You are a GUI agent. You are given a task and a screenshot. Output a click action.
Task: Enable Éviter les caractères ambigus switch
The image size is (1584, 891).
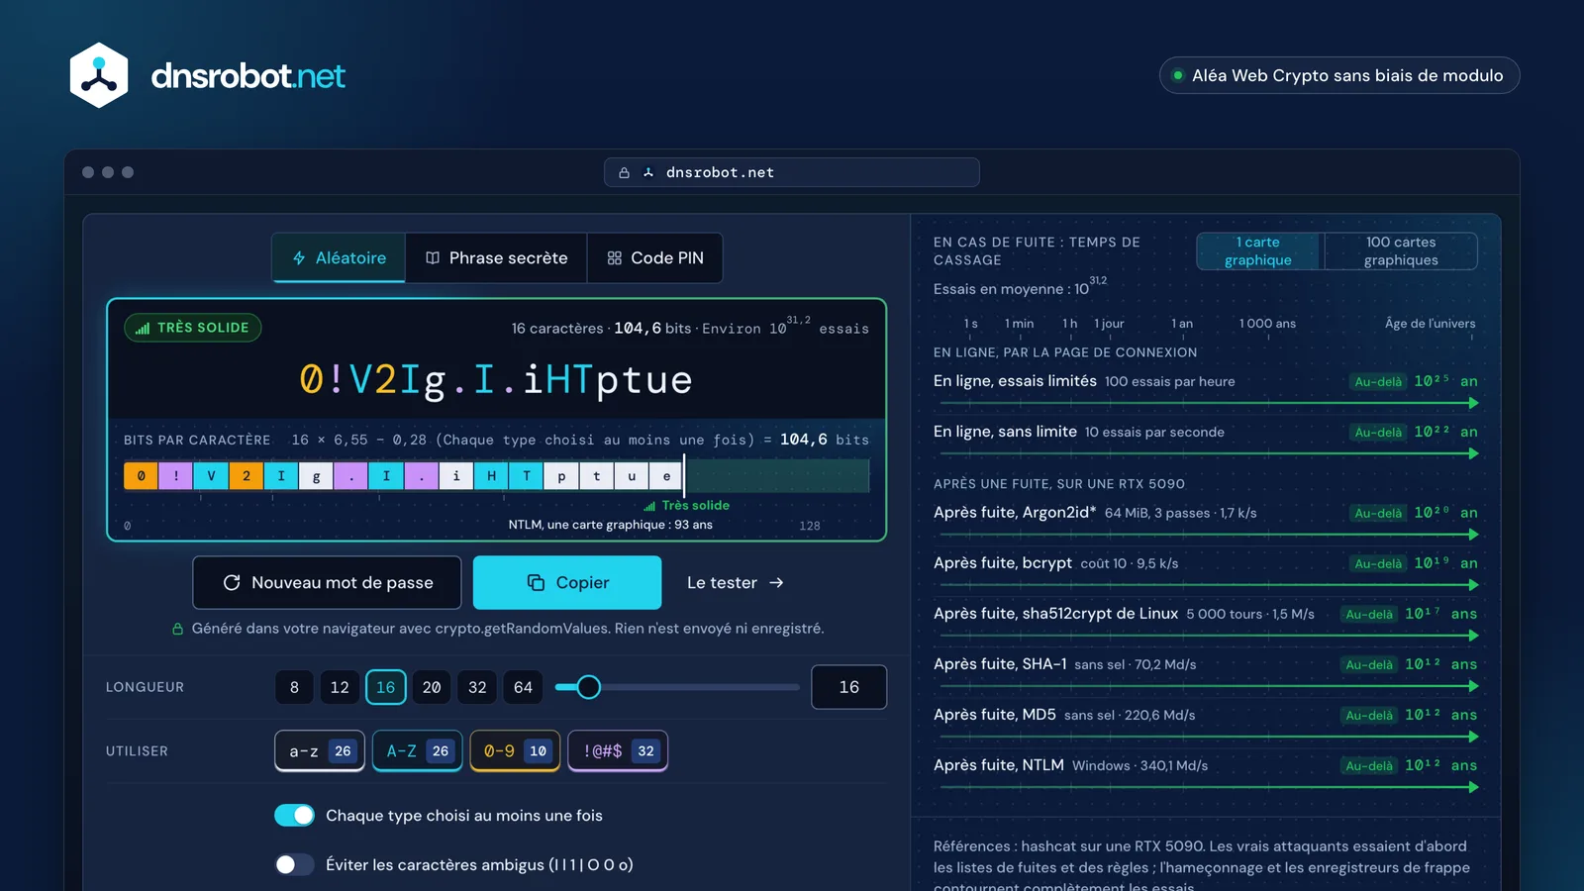pyautogui.click(x=294, y=864)
